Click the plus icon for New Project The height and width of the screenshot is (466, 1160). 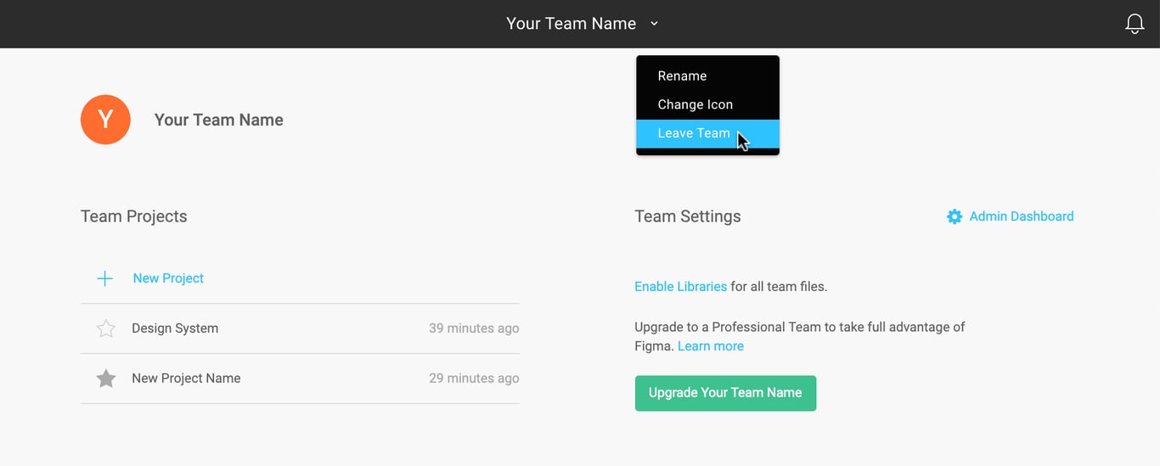tap(104, 278)
